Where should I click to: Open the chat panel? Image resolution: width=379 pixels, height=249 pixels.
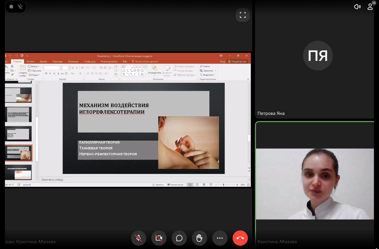(x=179, y=238)
